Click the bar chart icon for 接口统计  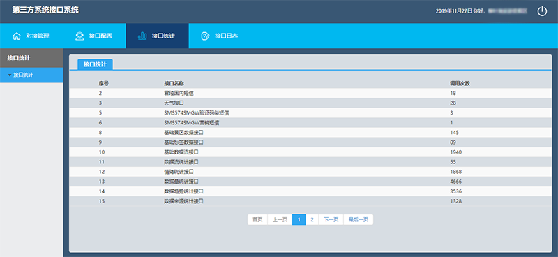[142, 36]
